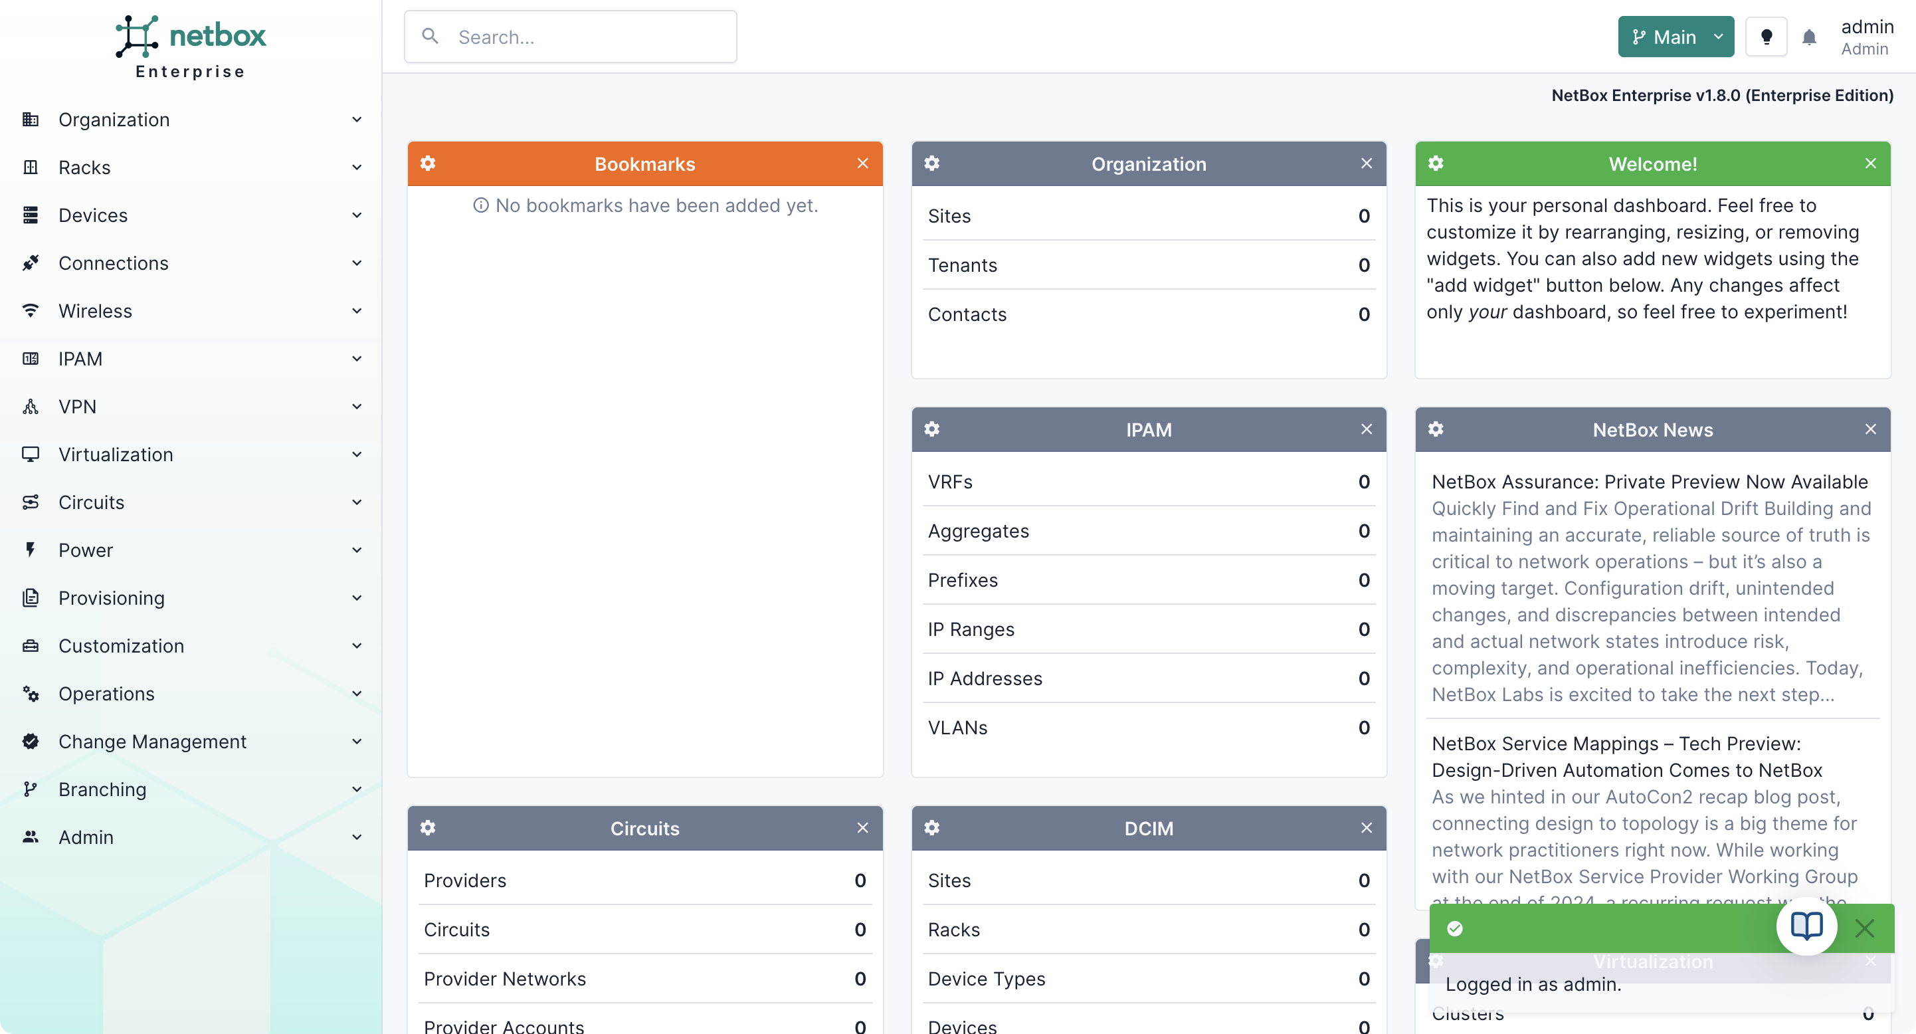Image resolution: width=1916 pixels, height=1034 pixels.
Task: Expand the Virtualization sidebar section
Action: tap(116, 454)
